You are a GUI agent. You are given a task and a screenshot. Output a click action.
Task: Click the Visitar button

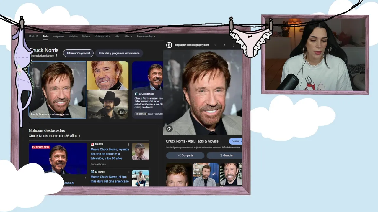click(x=236, y=141)
